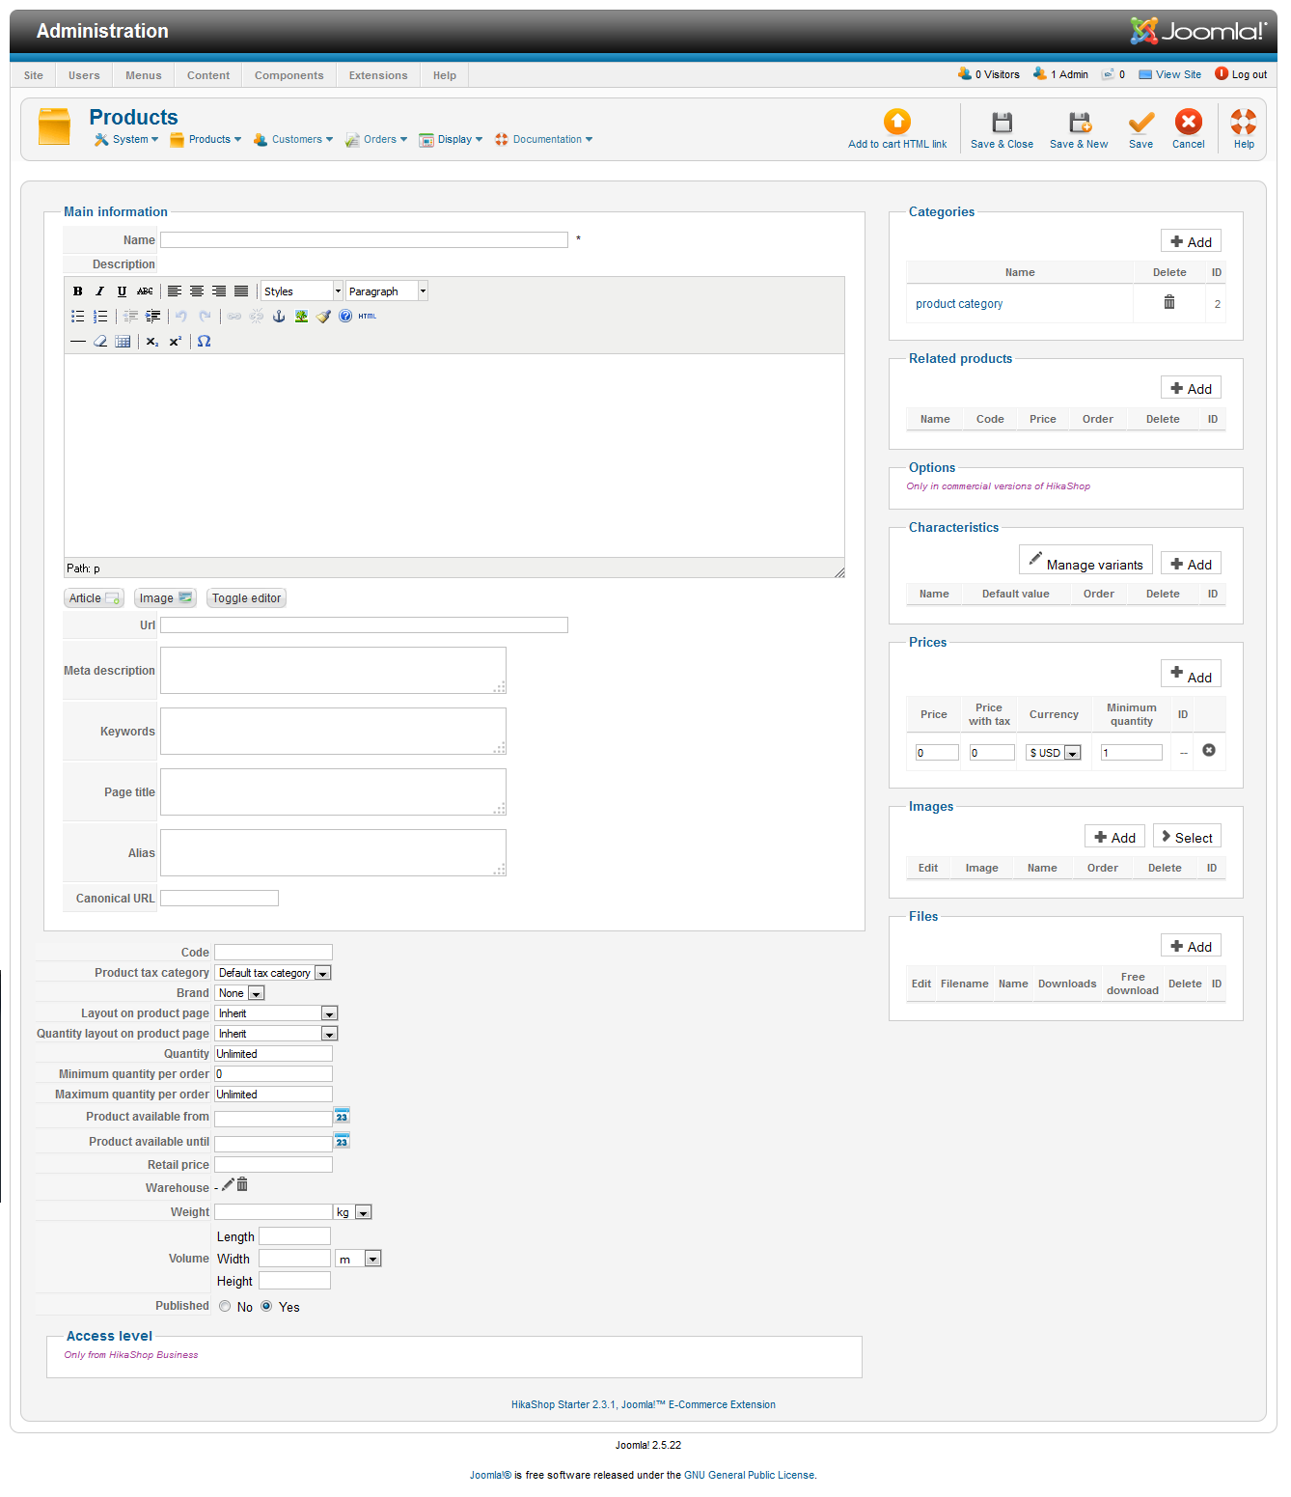Click the product Name input field
Image resolution: width=1291 pixels, height=1497 pixels.
coord(364,240)
